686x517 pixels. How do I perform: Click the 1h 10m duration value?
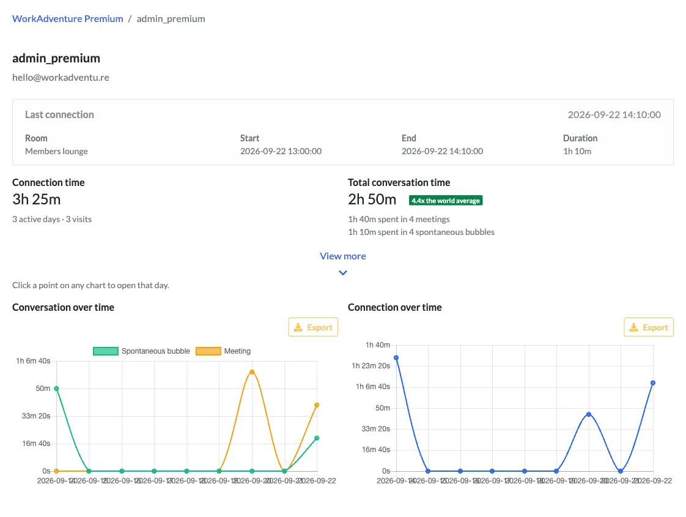(577, 151)
